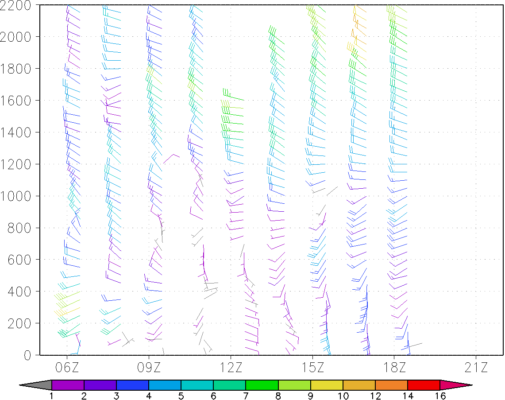Click the 1800 height axis label

(x=15, y=69)
